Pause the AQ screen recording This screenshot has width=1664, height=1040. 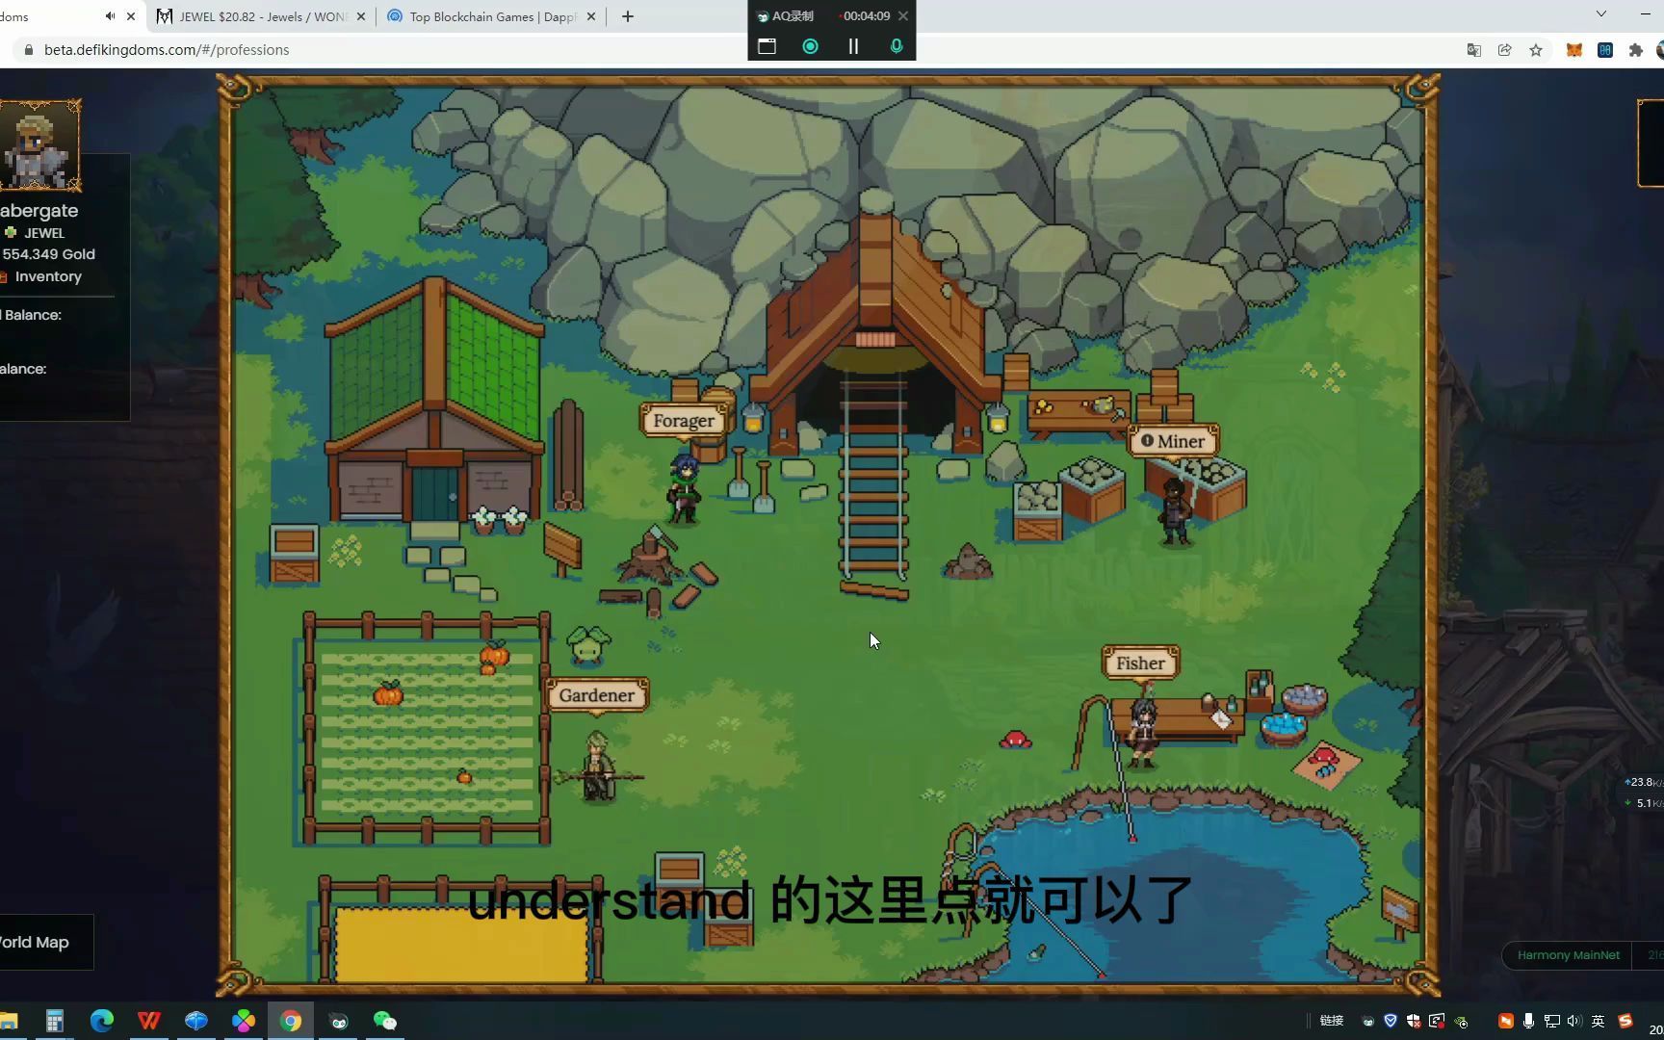[x=853, y=46]
